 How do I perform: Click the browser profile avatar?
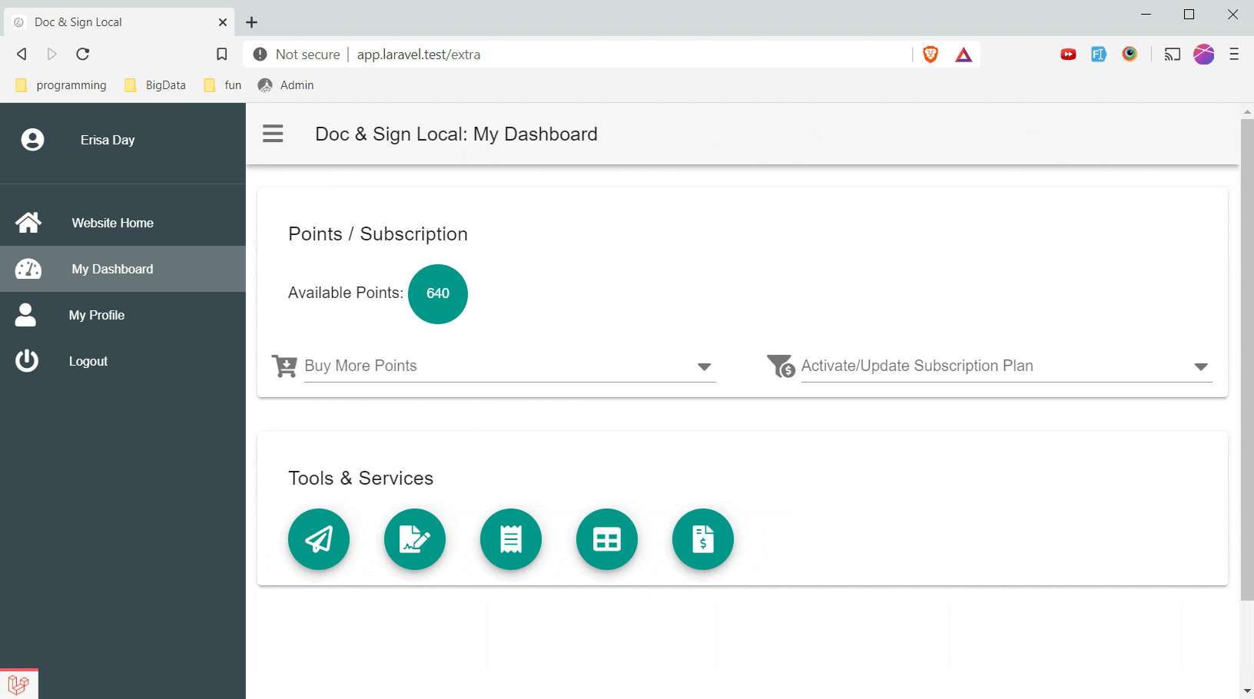coord(1204,55)
